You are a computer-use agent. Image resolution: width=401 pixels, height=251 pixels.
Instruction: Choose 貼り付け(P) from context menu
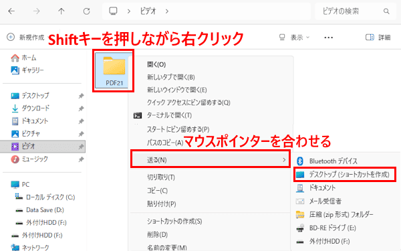(161, 204)
